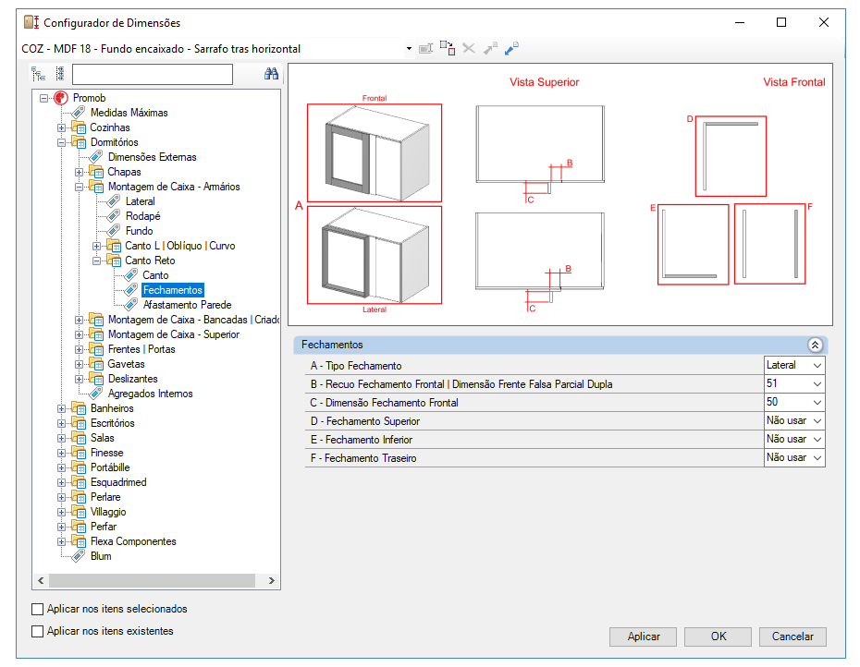
Task: Click the tree search text field
Action: 153,74
